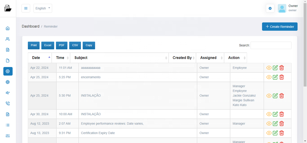Click the phone call icon in the sidebar

pos(8,103)
